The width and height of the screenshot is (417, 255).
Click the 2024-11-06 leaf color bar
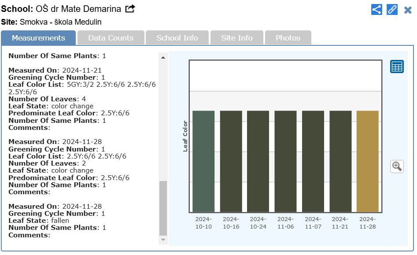tap(285, 161)
